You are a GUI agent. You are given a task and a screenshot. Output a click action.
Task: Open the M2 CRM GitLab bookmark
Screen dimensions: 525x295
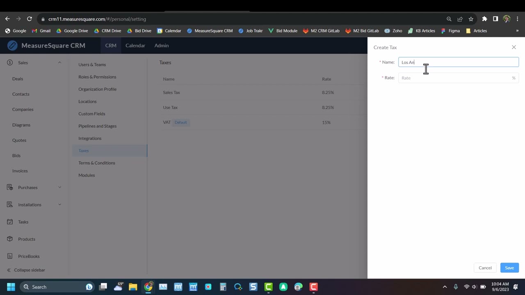coord(321,31)
